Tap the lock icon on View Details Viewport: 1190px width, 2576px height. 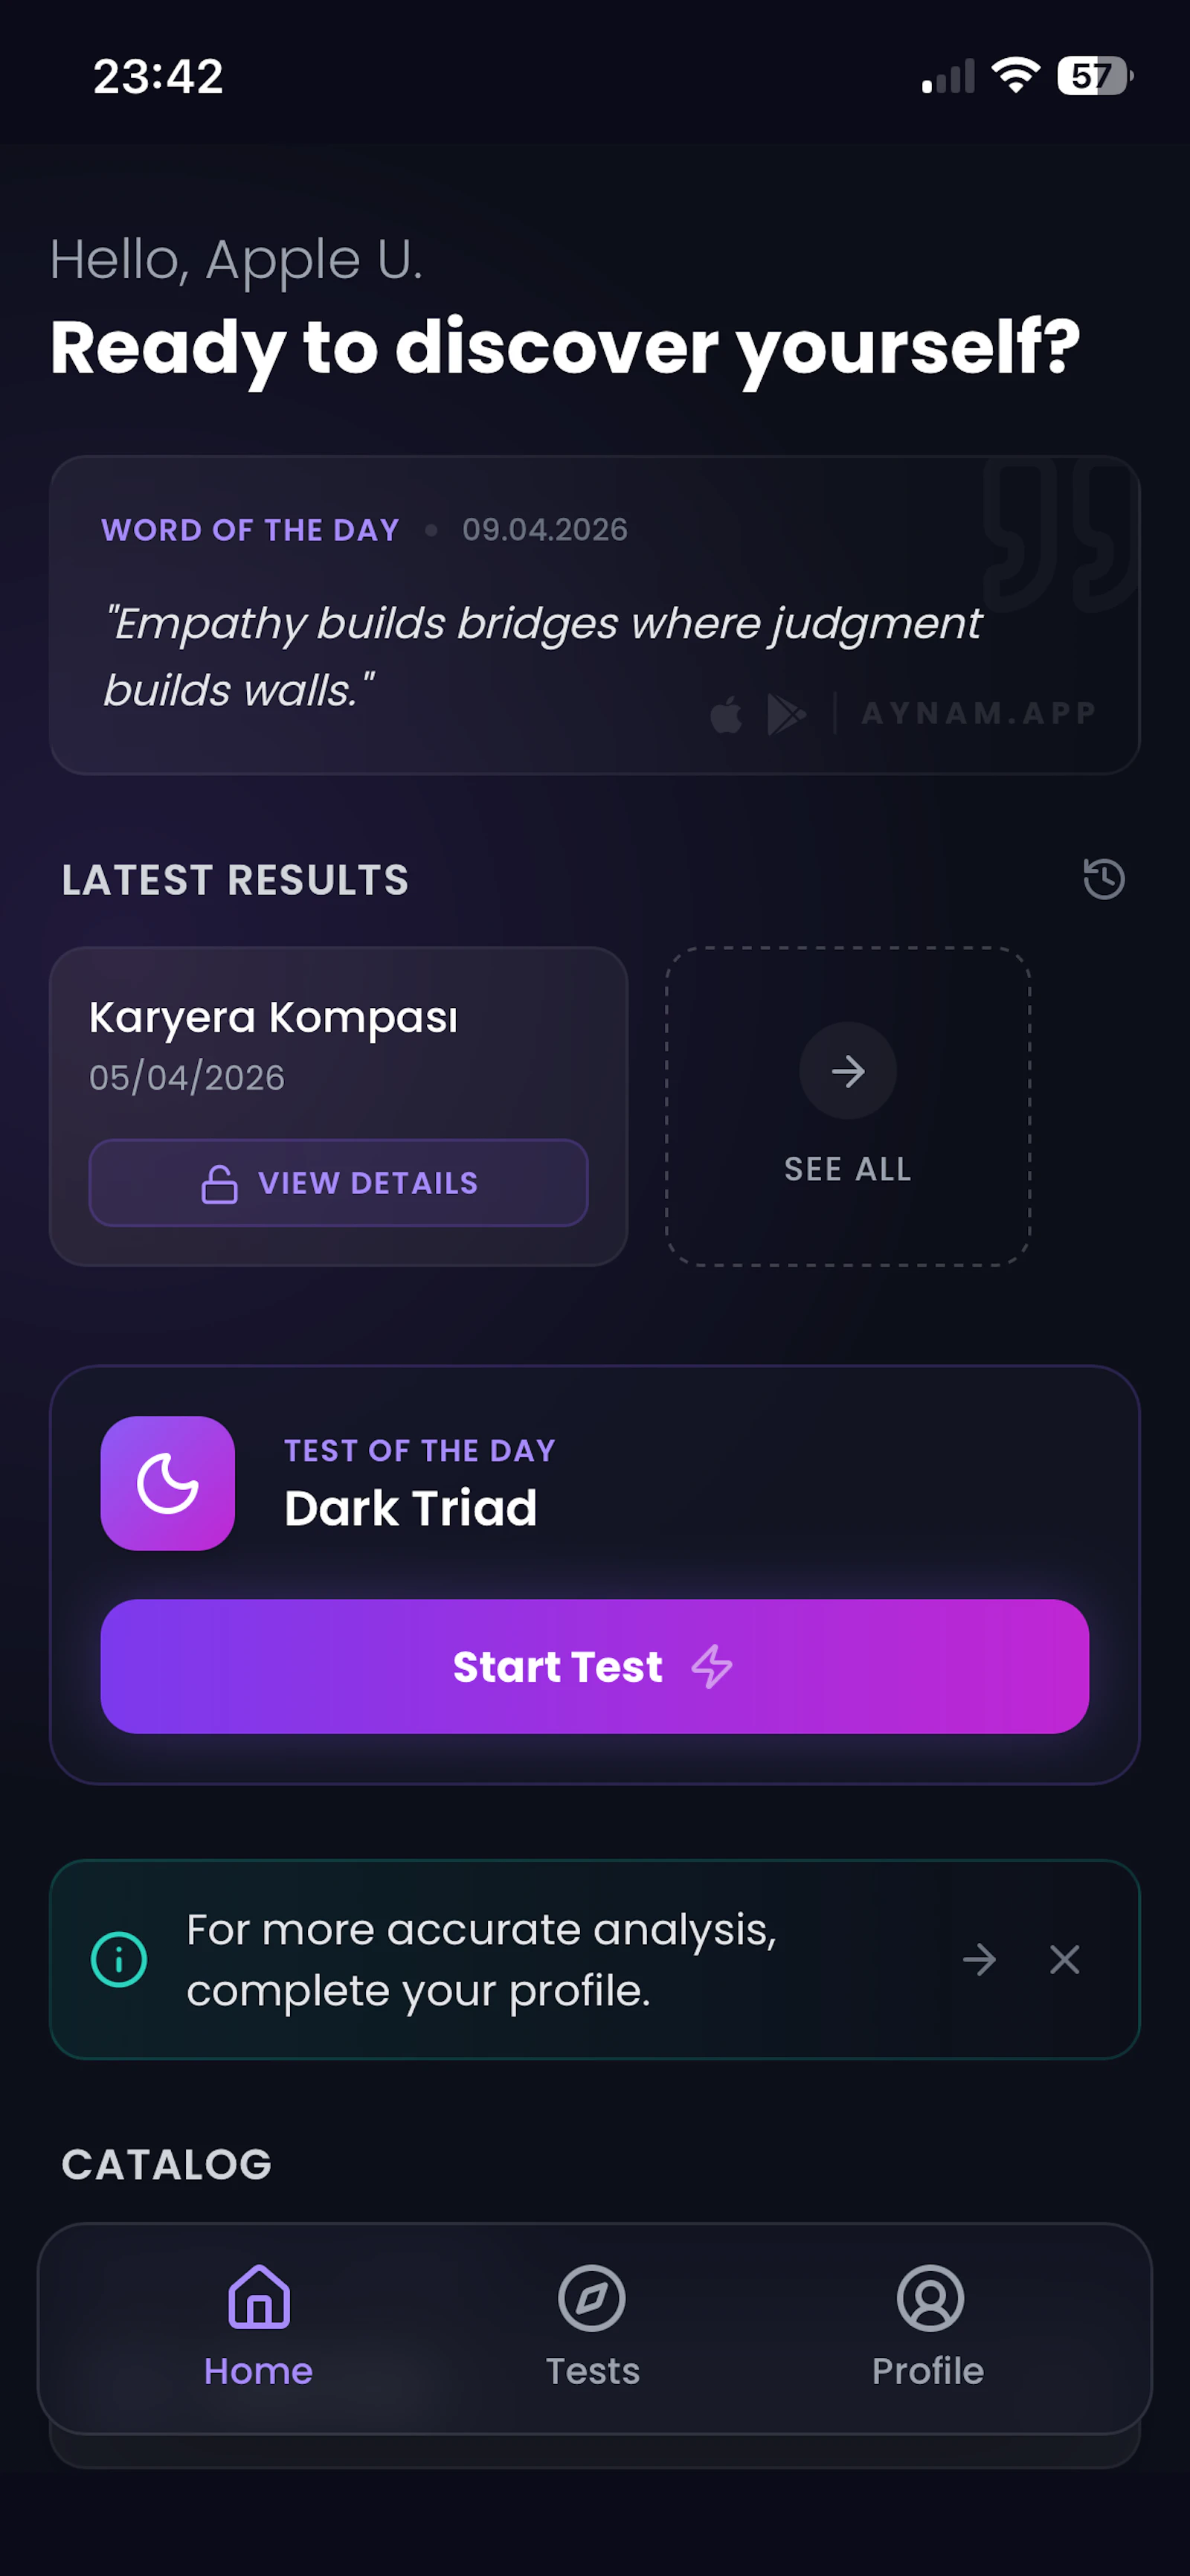(219, 1183)
